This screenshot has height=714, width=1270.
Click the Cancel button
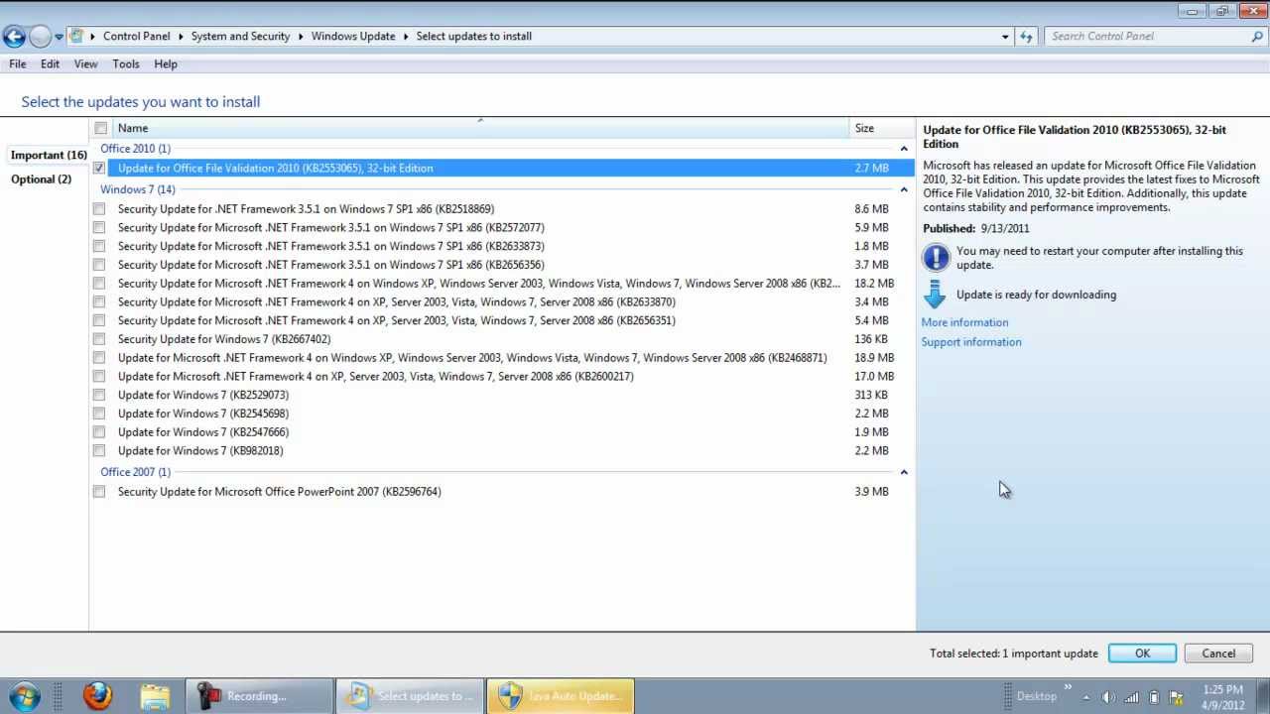1218,654
